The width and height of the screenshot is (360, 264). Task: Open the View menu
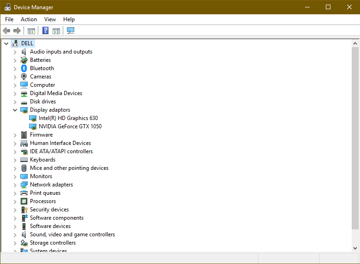(50, 19)
